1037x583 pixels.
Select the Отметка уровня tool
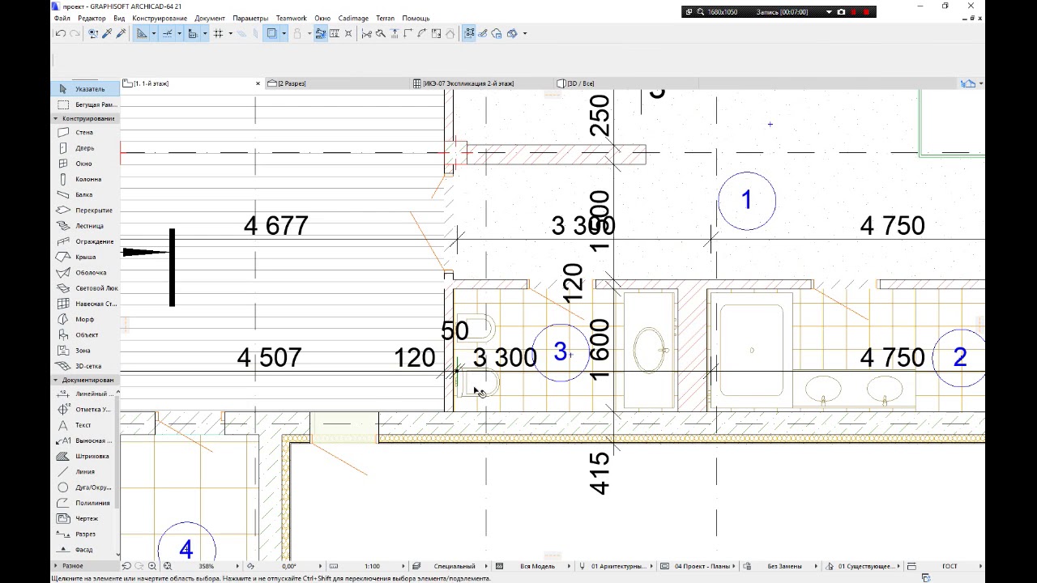tap(85, 409)
